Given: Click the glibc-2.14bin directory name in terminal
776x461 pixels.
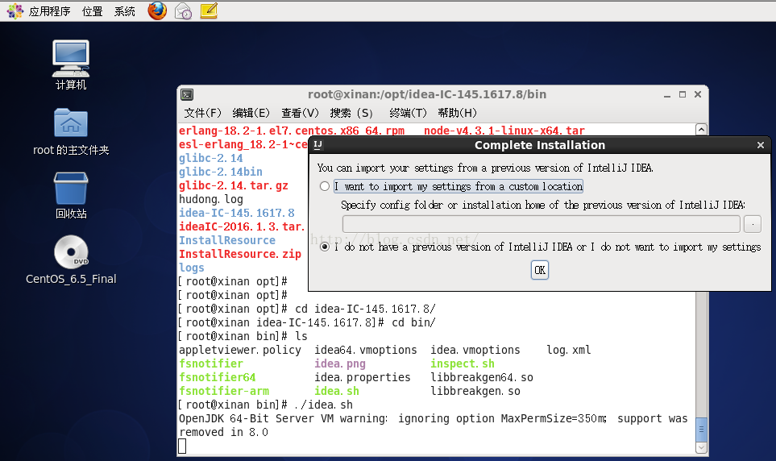Looking at the screenshot, I should tap(221, 172).
